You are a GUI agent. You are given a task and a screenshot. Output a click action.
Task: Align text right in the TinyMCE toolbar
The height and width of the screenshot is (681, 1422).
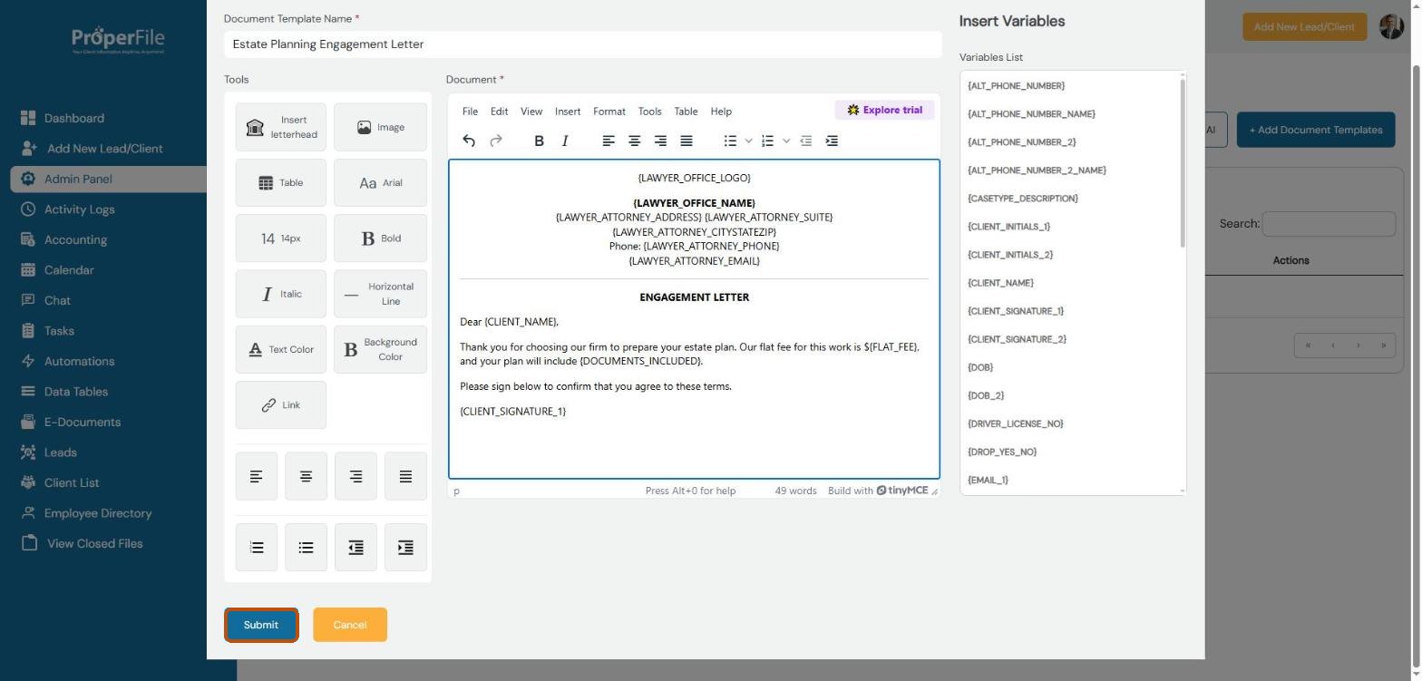point(661,141)
